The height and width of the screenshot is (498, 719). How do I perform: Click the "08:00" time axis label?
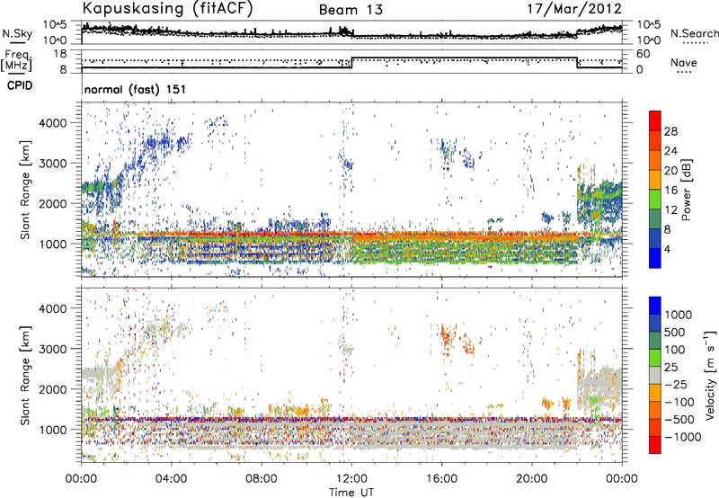pyautogui.click(x=262, y=479)
